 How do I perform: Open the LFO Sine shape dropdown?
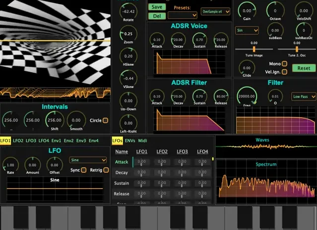[x=88, y=160]
